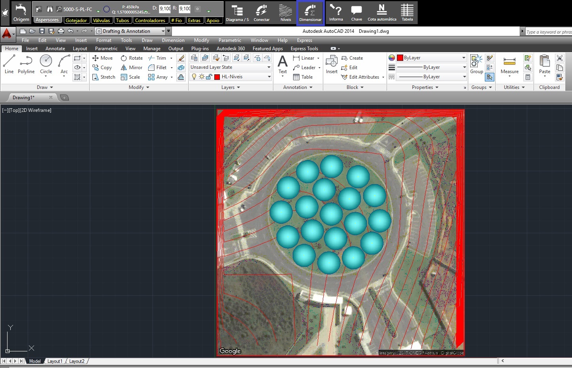
Task: Toggle the layer on/off lightbulb for HL-Niveis
Action: (194, 77)
